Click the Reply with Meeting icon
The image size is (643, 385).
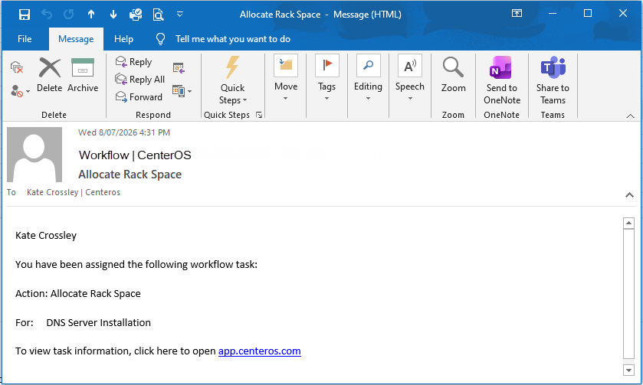179,68
